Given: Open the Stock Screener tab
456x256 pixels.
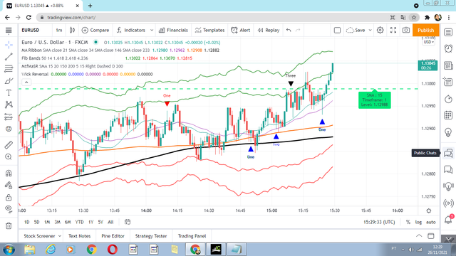Looking at the screenshot, I should click(39, 236).
